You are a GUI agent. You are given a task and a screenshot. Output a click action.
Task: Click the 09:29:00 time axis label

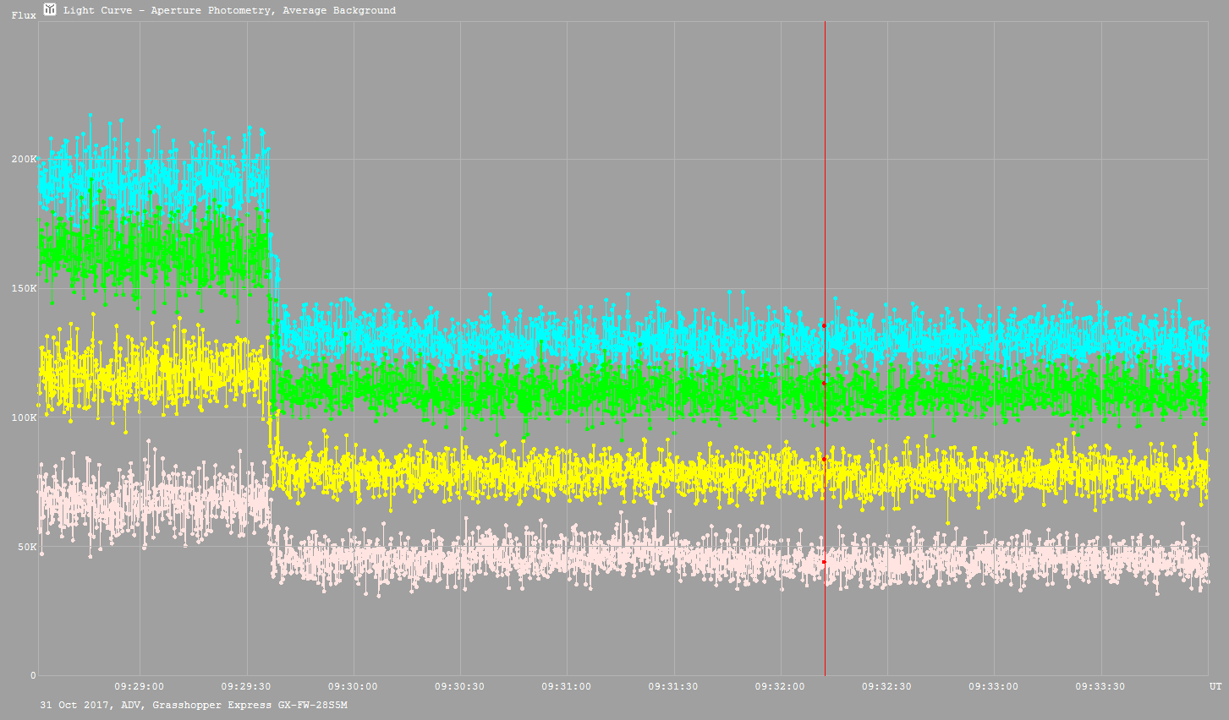point(140,686)
